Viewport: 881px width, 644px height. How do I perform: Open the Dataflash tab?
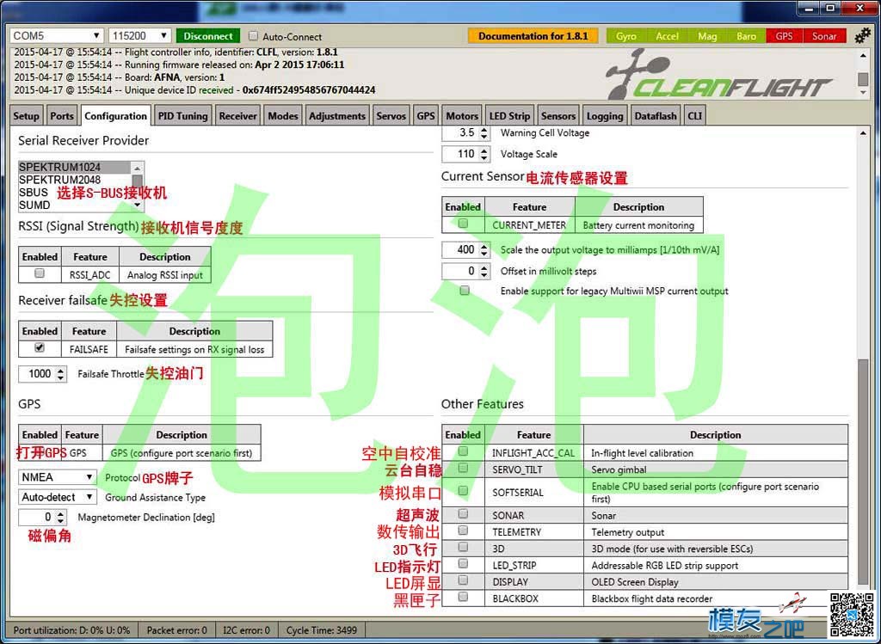(x=656, y=116)
